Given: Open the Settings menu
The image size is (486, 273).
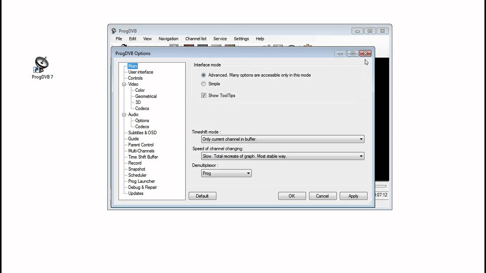Looking at the screenshot, I should (241, 39).
